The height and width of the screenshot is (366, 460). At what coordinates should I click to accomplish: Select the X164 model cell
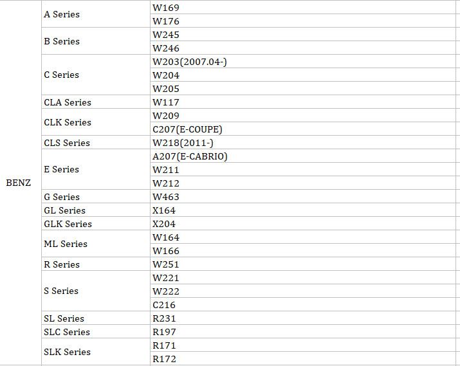164,210
